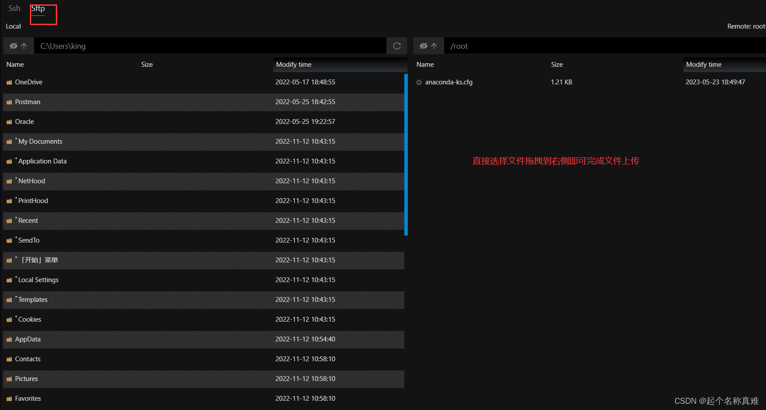Image resolution: width=766 pixels, height=410 pixels.
Task: Select the OneDrive folder icon
Action: 9,82
